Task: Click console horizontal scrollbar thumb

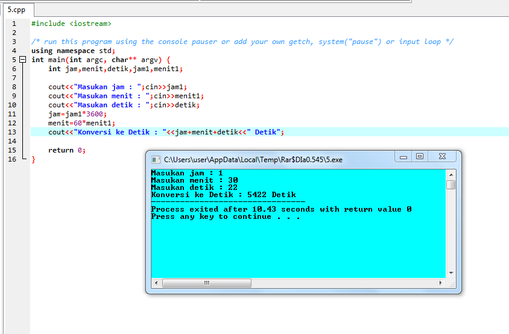Action: [207, 283]
